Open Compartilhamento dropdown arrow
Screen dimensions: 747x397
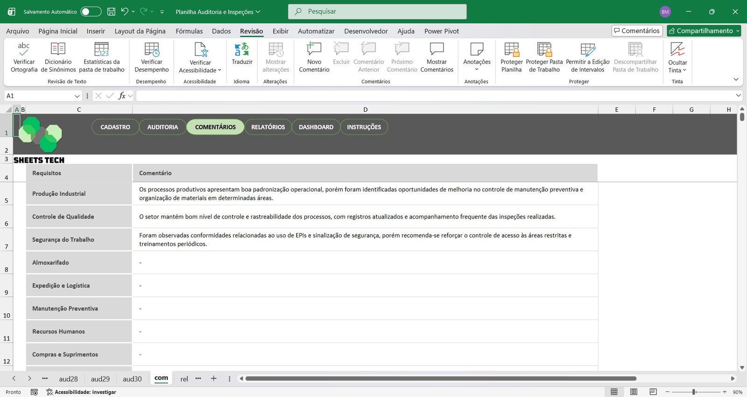738,31
